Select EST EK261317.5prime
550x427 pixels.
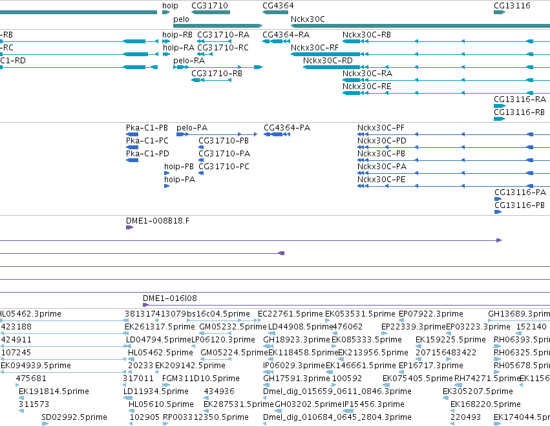[x=160, y=327]
